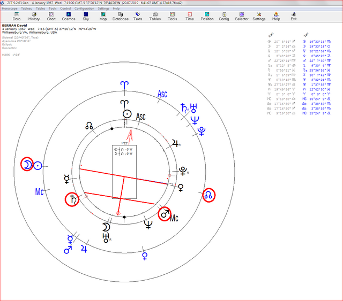Open the Tables menu in menu bar
Image resolution: width=343 pixels, height=301 pixels.
pyautogui.click(x=41, y=9)
